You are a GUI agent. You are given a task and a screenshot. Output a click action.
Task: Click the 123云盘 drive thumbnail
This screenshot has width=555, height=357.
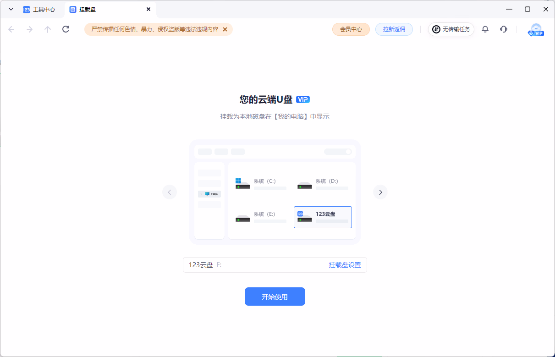tap(323, 217)
